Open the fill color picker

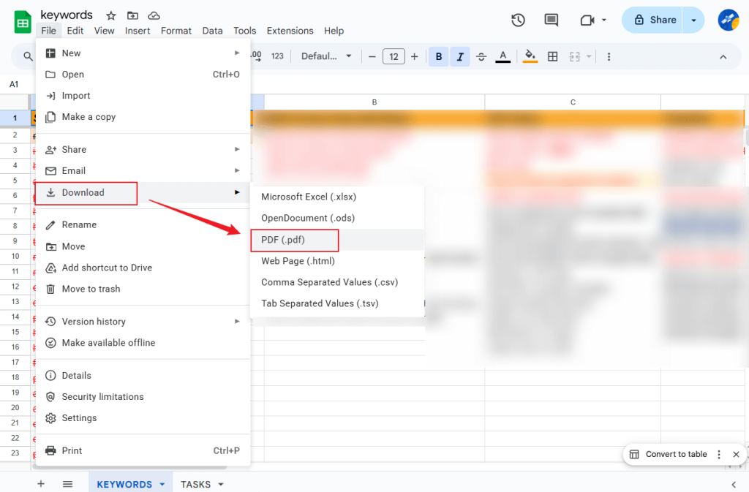click(530, 56)
